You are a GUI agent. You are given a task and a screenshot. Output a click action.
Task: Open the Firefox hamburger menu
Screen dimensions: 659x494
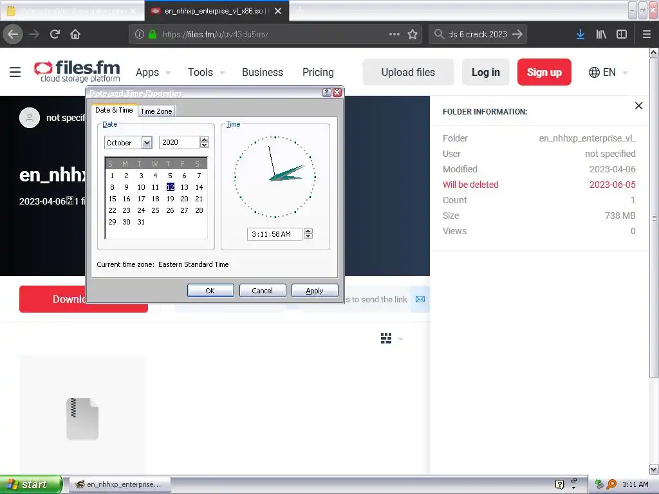(x=646, y=35)
